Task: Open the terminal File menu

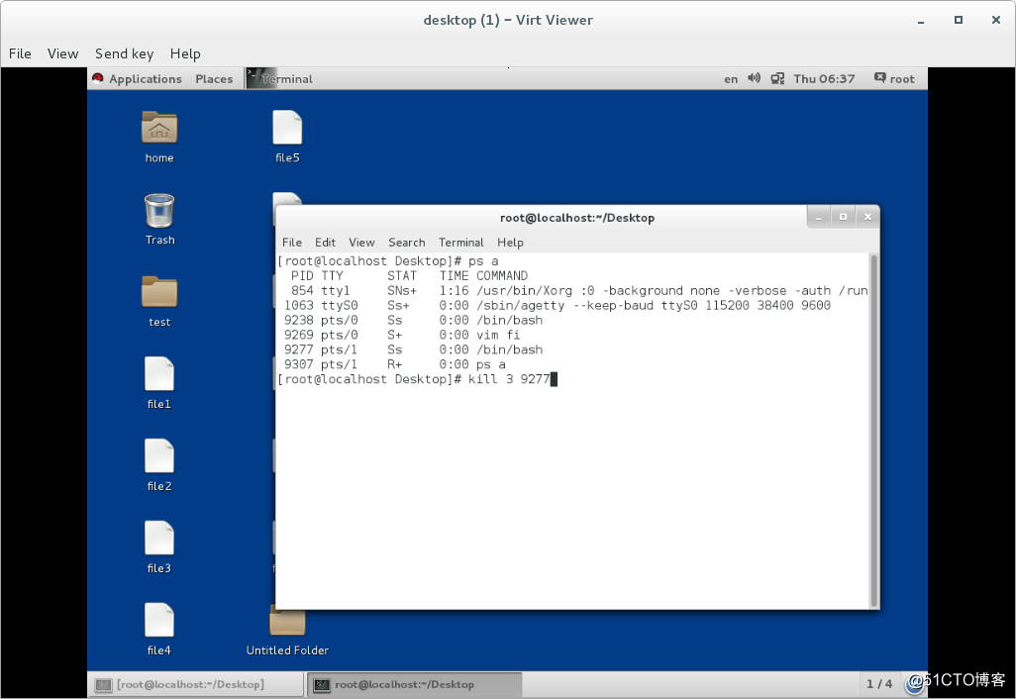Action: pos(291,243)
